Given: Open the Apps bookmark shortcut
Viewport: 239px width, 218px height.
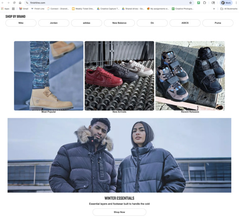Looking at the screenshot, I should pyautogui.click(x=5, y=9).
